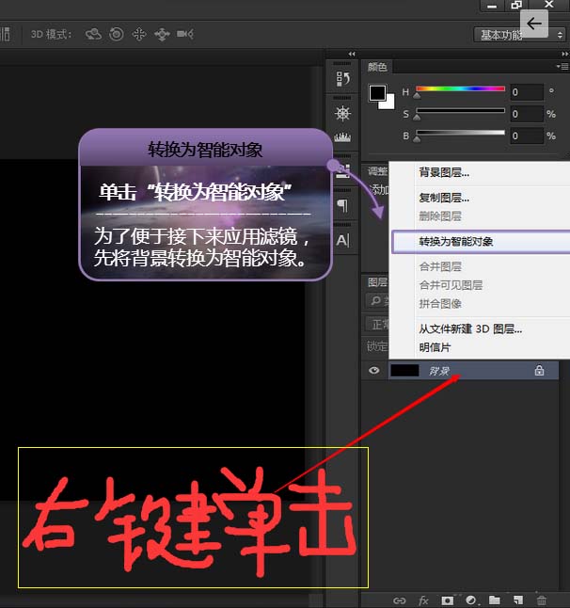Click the H value input field
Viewport: 570px width, 608px height.
526,92
